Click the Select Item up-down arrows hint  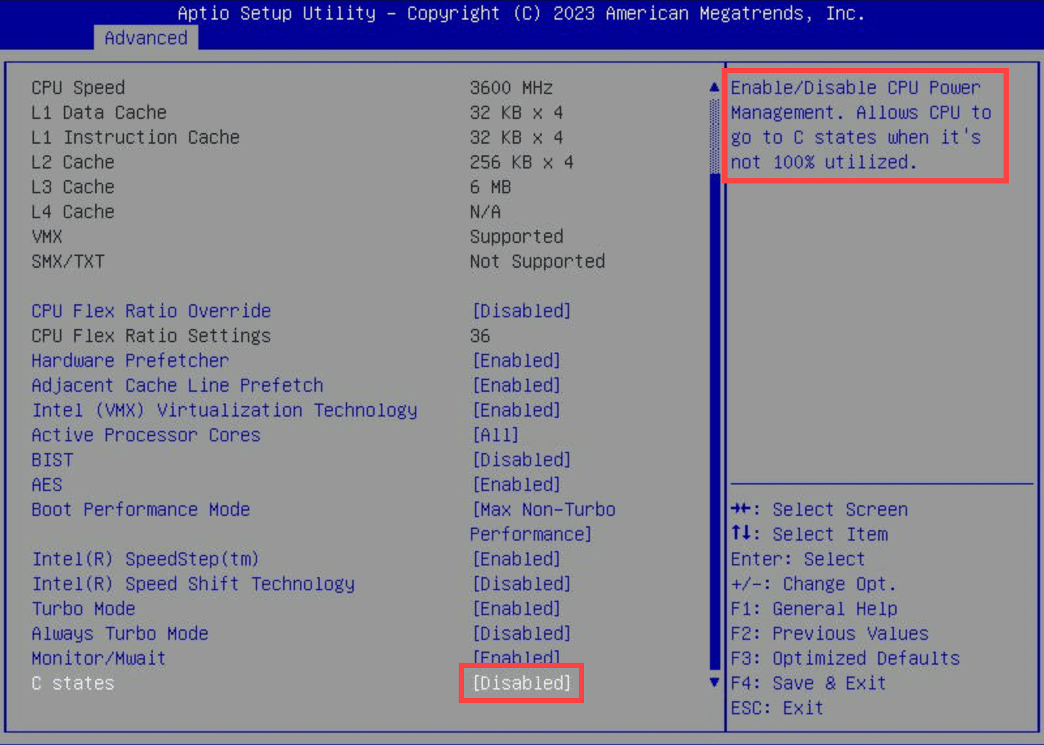pos(809,534)
